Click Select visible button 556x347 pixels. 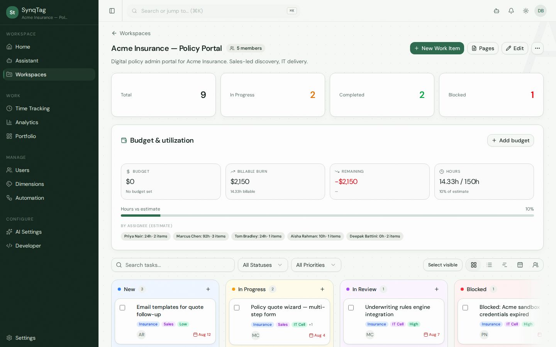[x=442, y=265]
